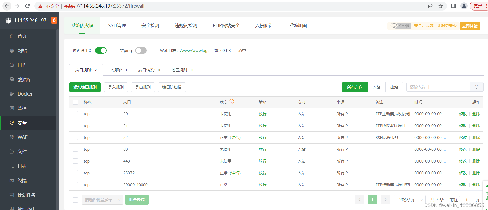Screen dimensions: 488x210
Task: Click the browser forward arrow
Action: pos(17,6)
